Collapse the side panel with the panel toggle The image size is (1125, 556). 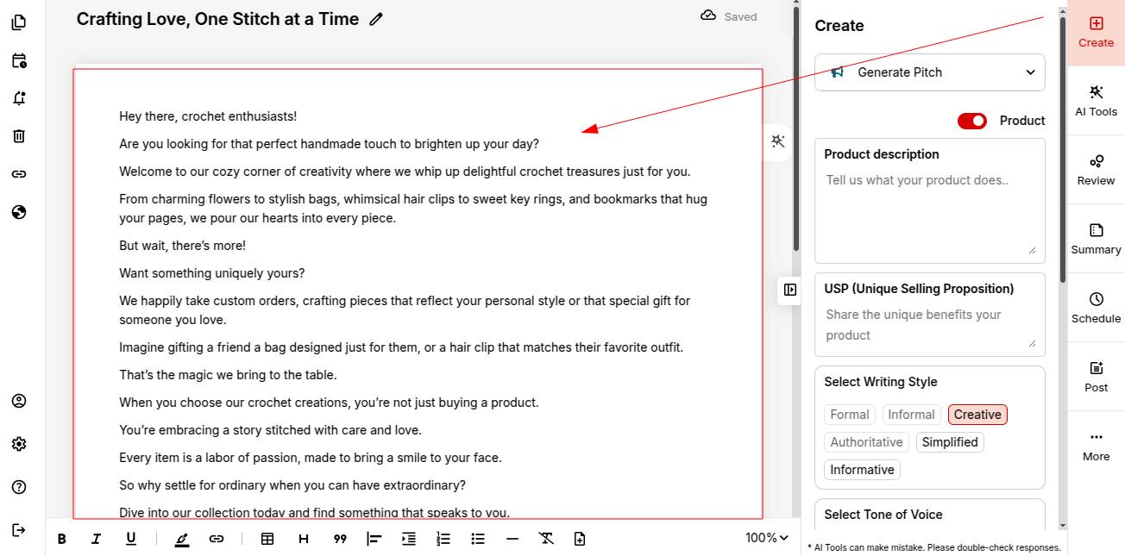790,290
